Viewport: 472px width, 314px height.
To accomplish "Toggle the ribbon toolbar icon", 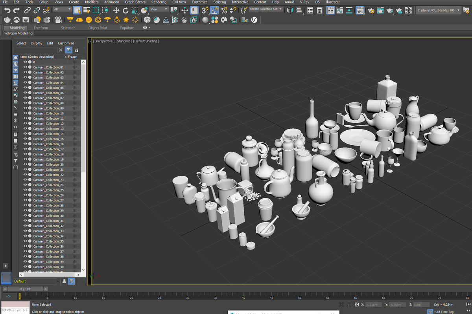I will (x=330, y=11).
